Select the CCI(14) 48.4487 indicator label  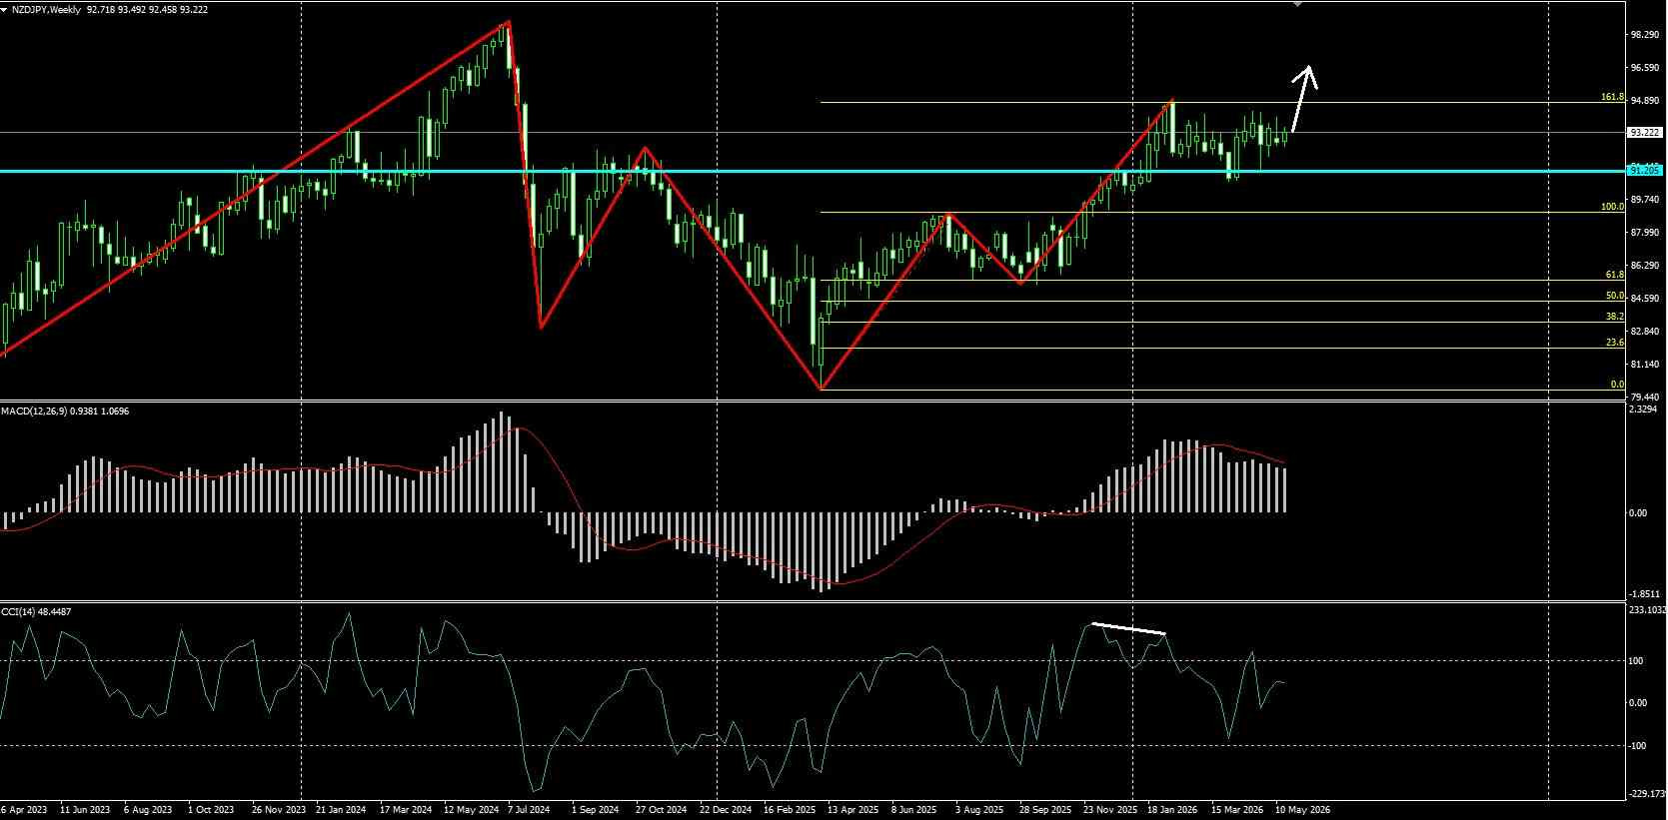pyautogui.click(x=36, y=611)
